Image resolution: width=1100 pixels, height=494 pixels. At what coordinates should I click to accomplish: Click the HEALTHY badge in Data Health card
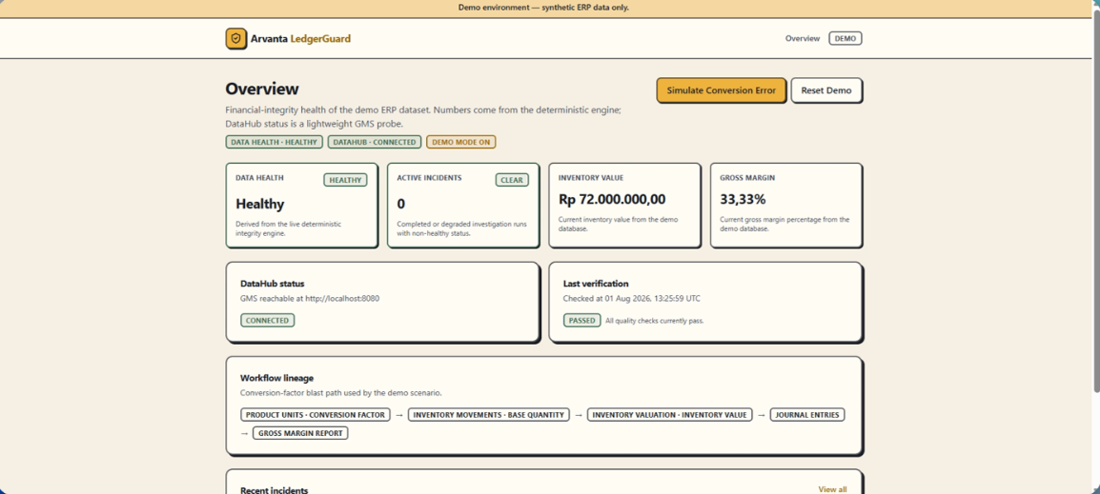pyautogui.click(x=345, y=180)
